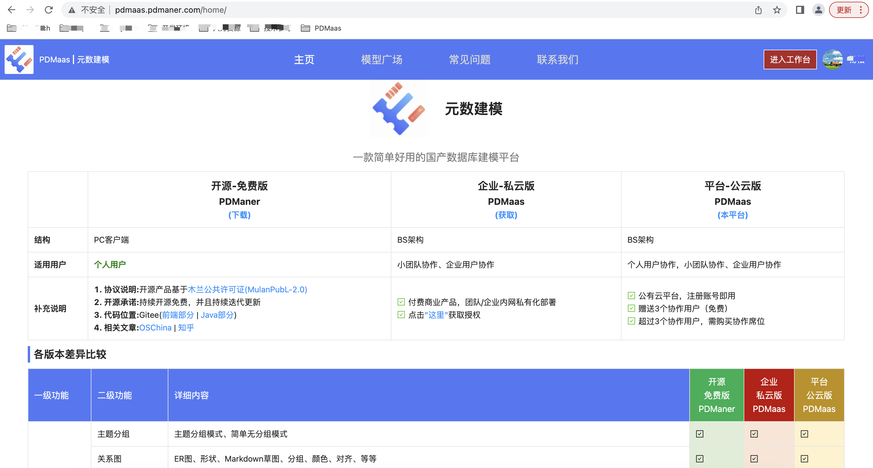873x468 pixels.
Task: Click the green 开源免费版 PDManer header cell
Action: [717, 395]
